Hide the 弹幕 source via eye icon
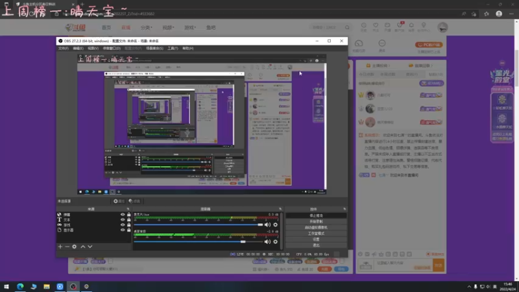 (x=123, y=215)
